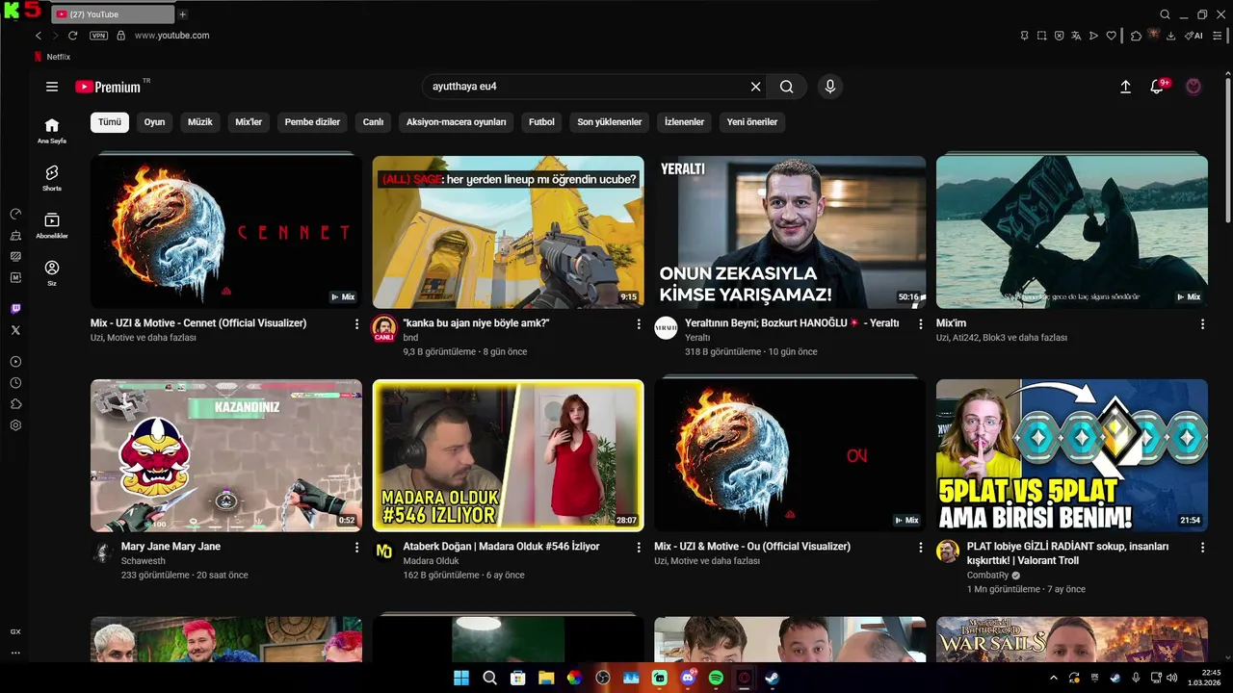Clear the search text with X

pyautogui.click(x=755, y=87)
